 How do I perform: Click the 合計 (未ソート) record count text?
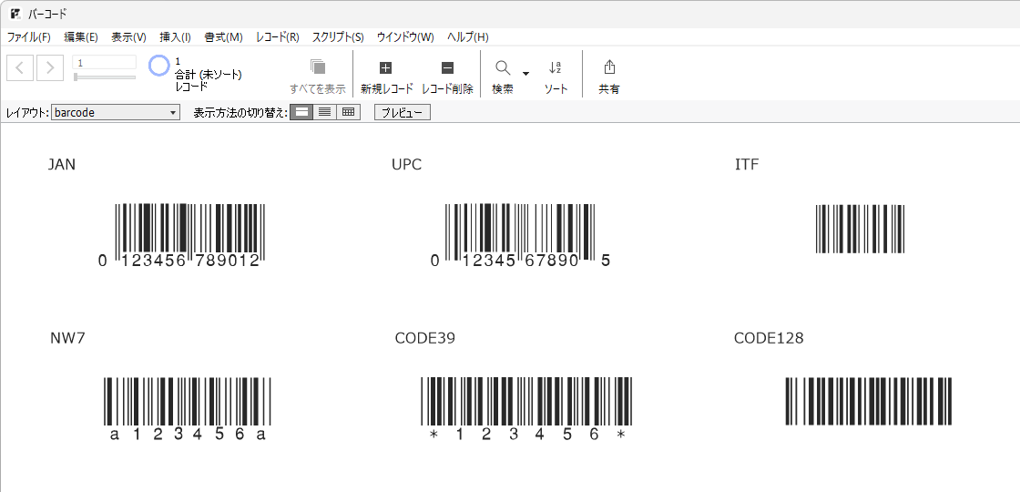click(209, 75)
